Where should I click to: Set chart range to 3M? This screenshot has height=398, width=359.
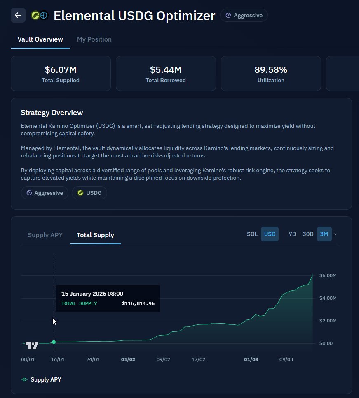(x=324, y=234)
